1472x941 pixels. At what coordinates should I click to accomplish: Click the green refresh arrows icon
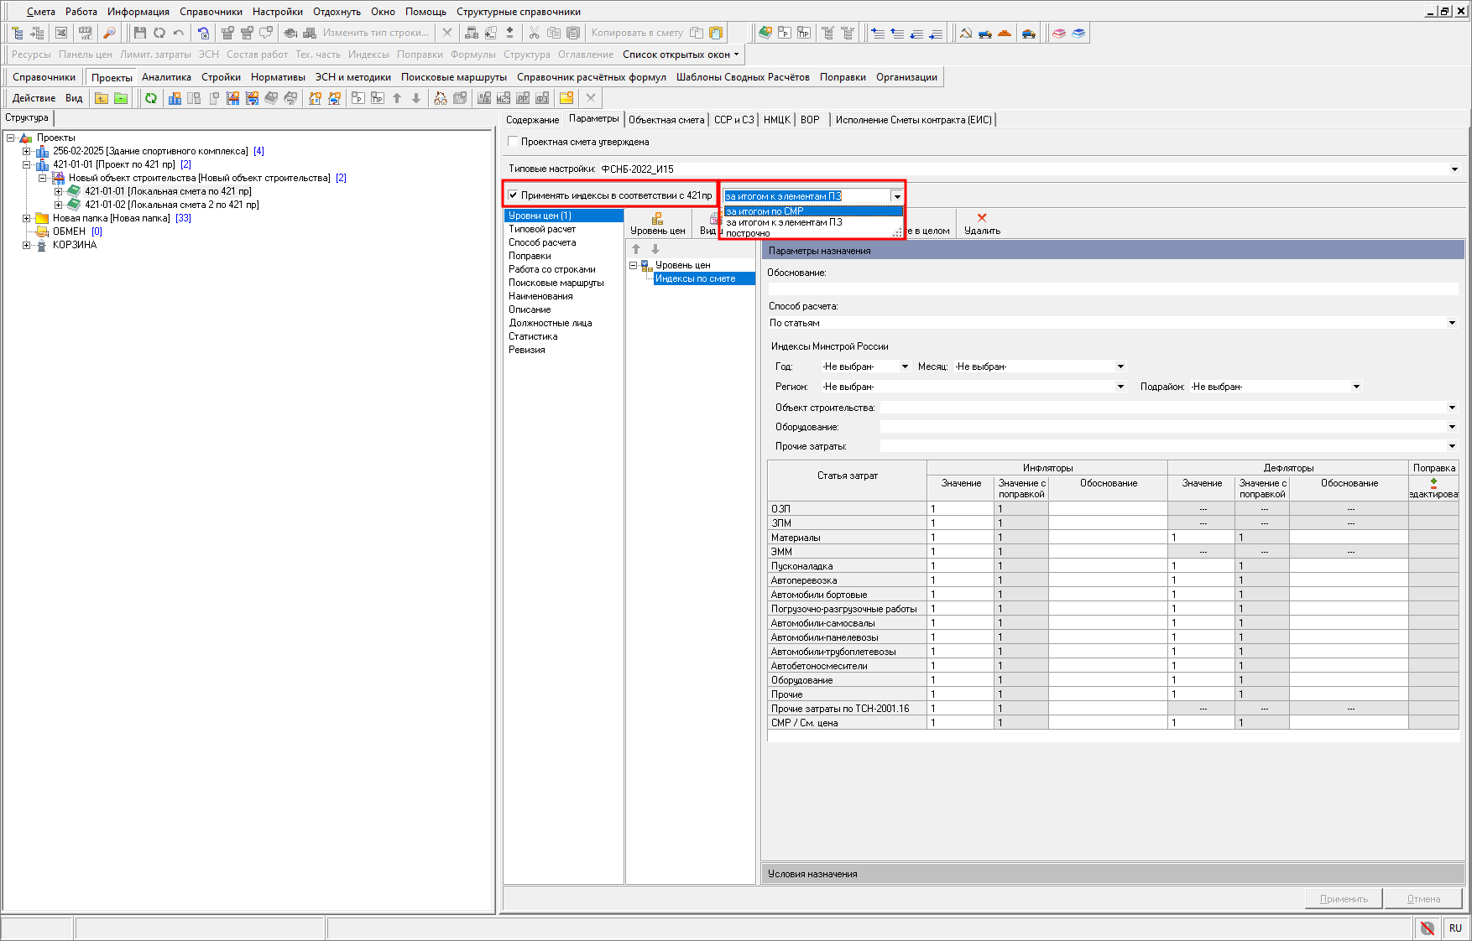151,98
